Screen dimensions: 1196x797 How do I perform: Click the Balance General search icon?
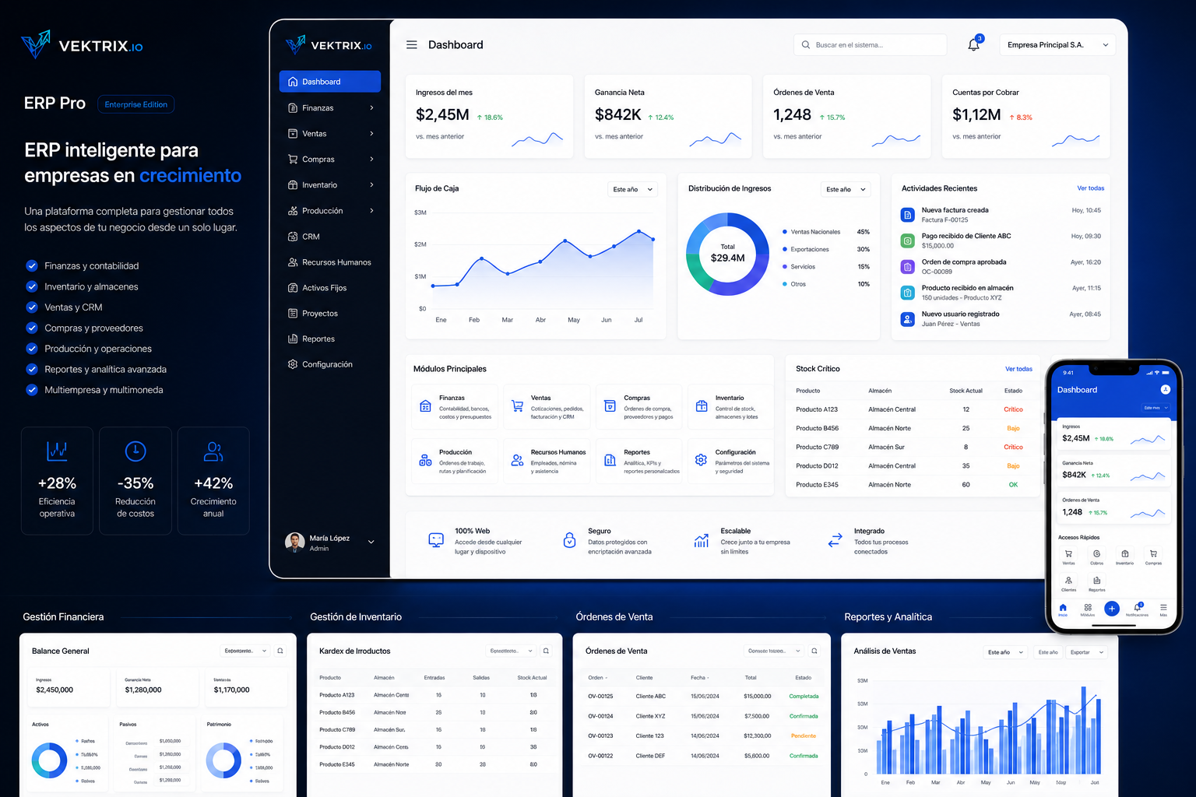tap(280, 651)
